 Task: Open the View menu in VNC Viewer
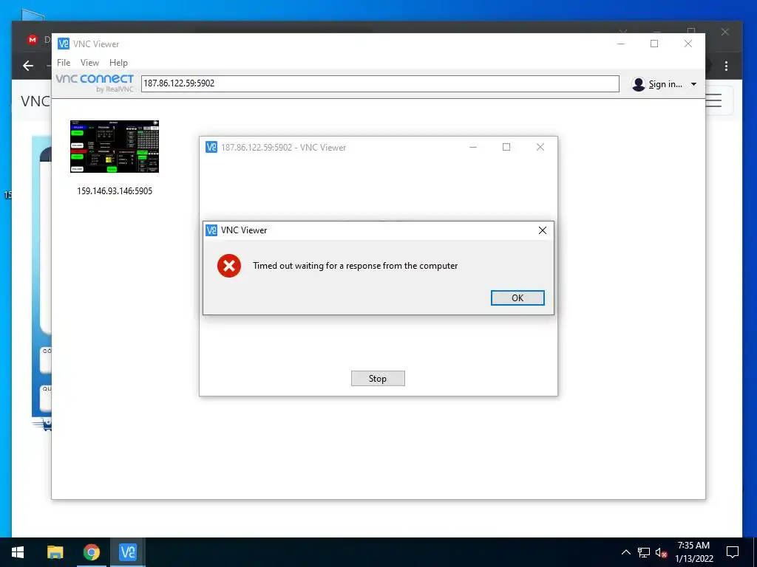[89, 63]
